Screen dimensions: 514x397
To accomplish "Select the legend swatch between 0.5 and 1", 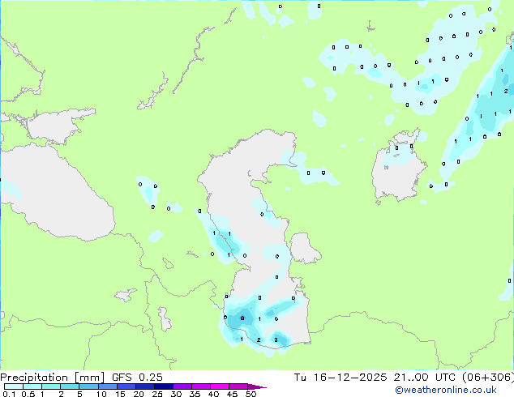I will [x=32, y=386].
